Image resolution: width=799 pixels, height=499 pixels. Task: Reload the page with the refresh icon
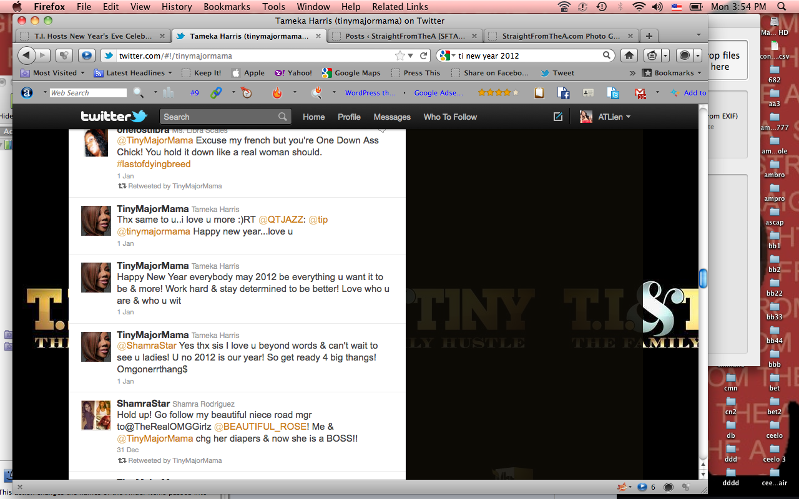(x=424, y=56)
